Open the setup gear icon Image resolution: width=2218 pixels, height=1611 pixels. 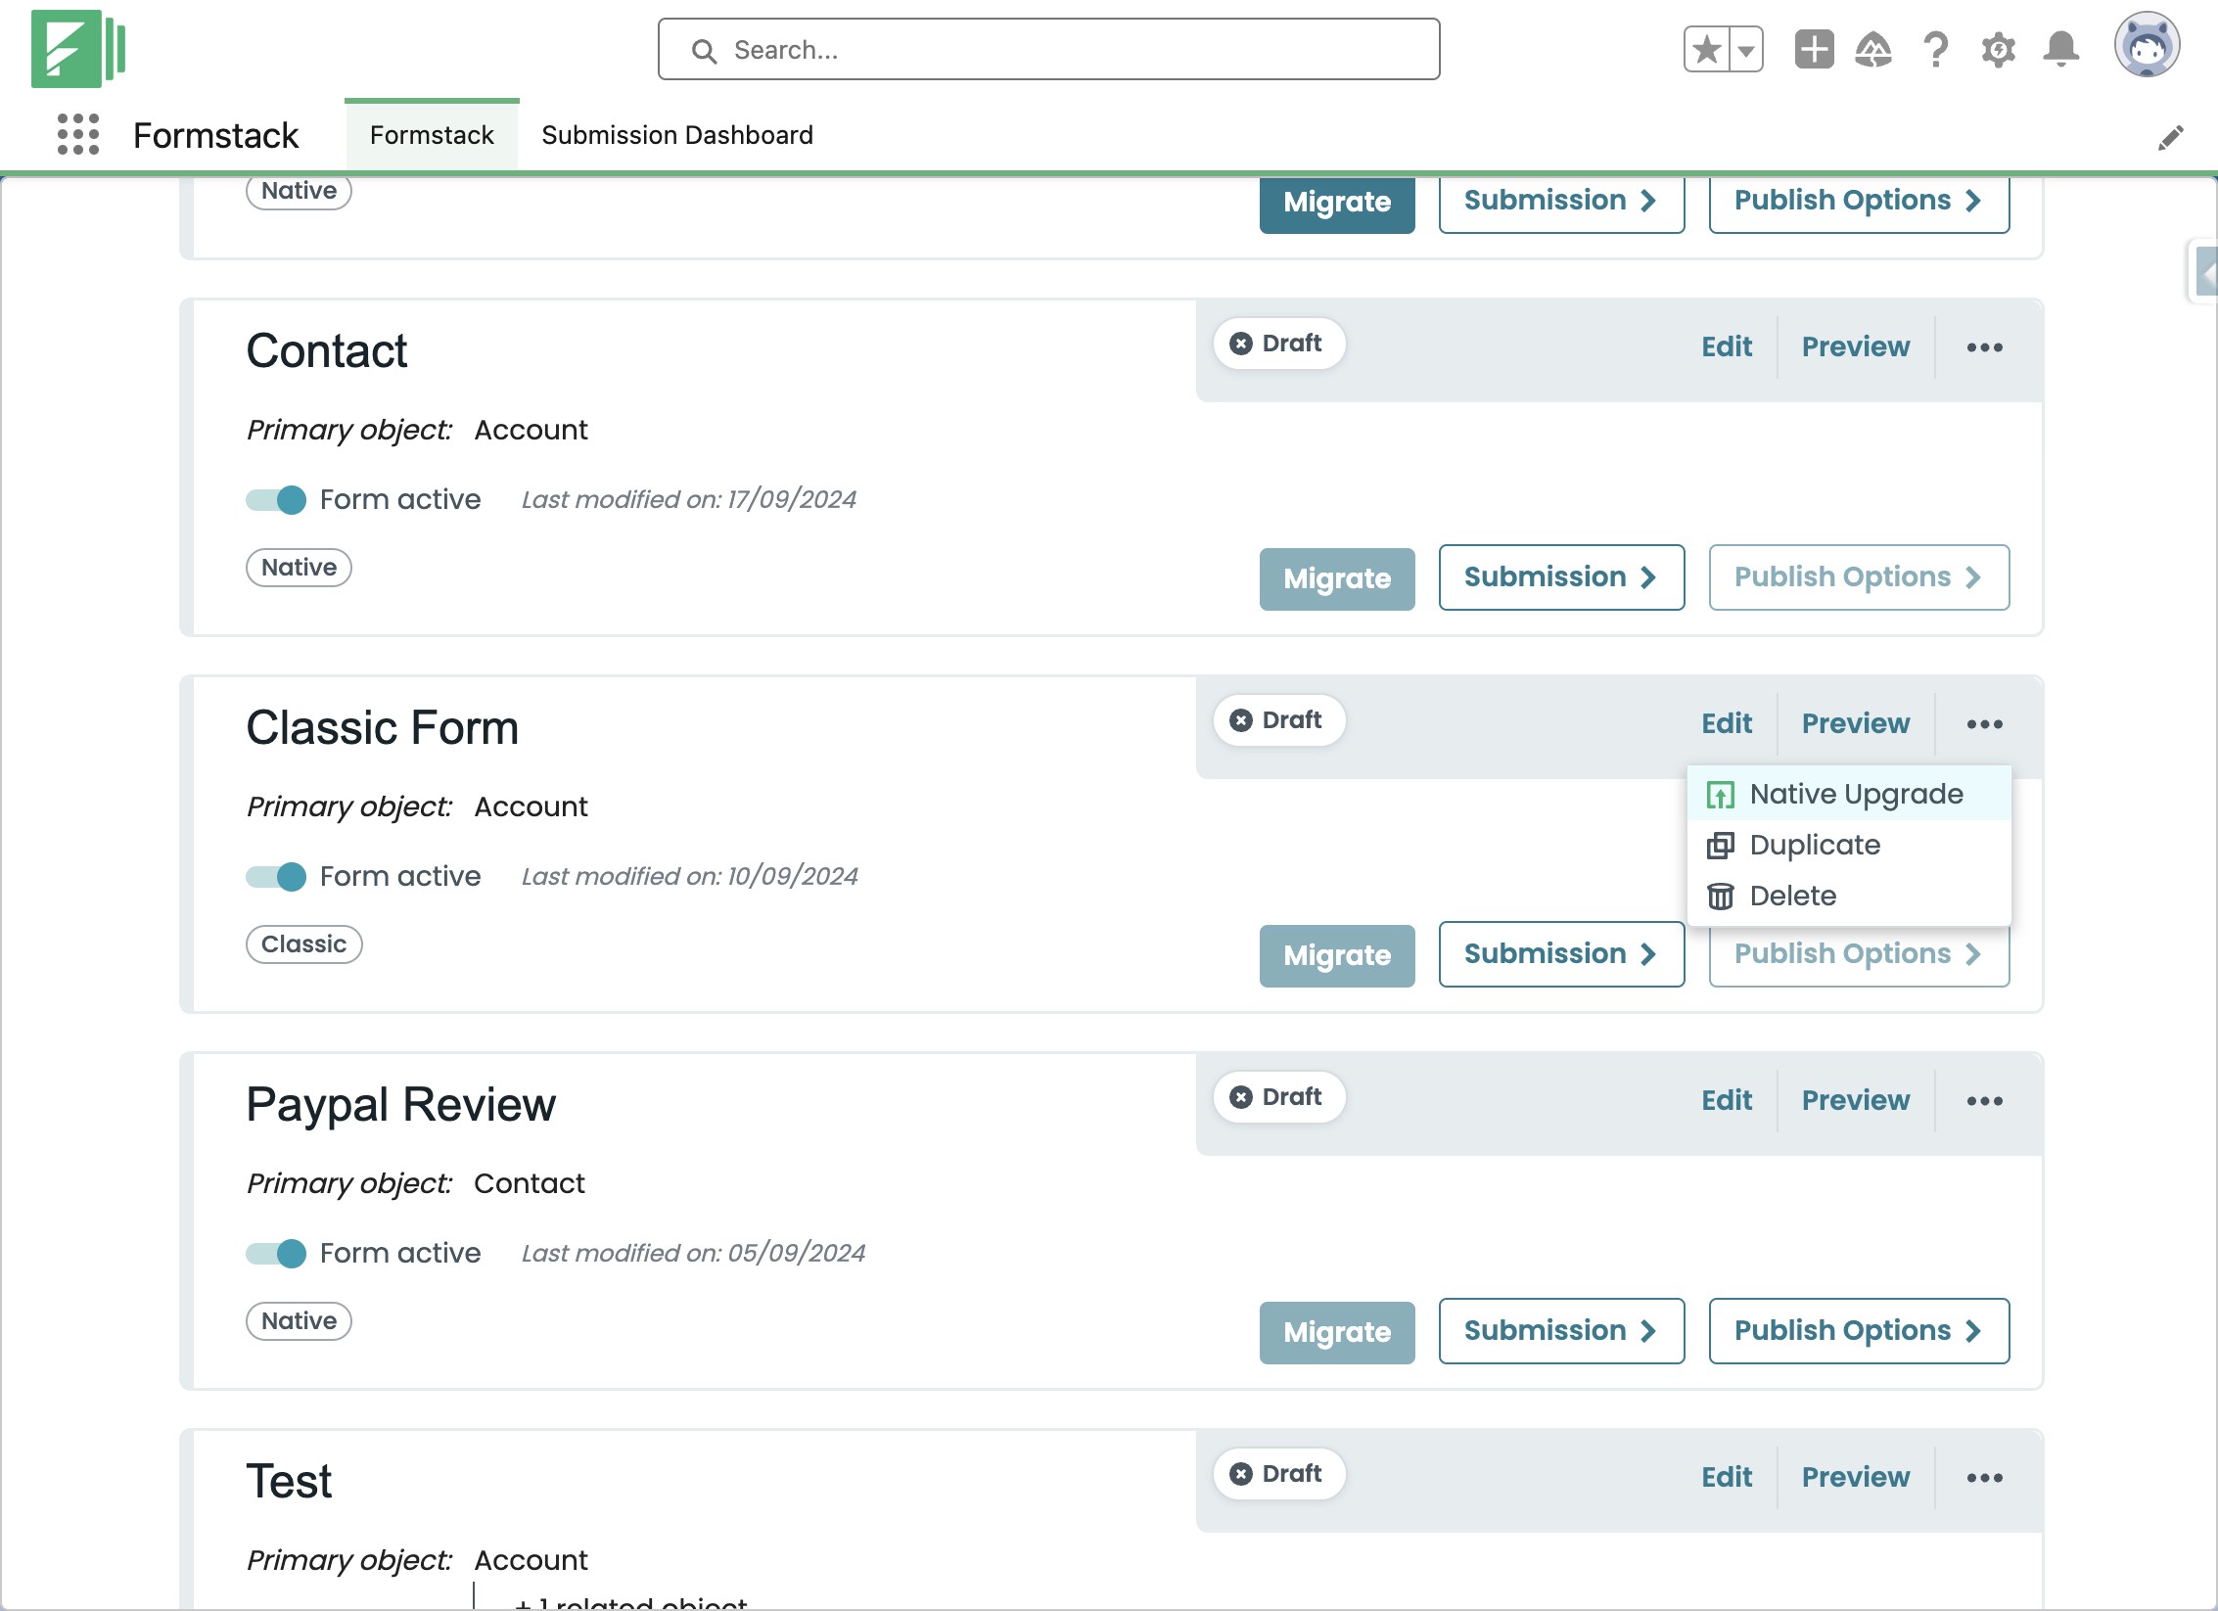(1998, 49)
